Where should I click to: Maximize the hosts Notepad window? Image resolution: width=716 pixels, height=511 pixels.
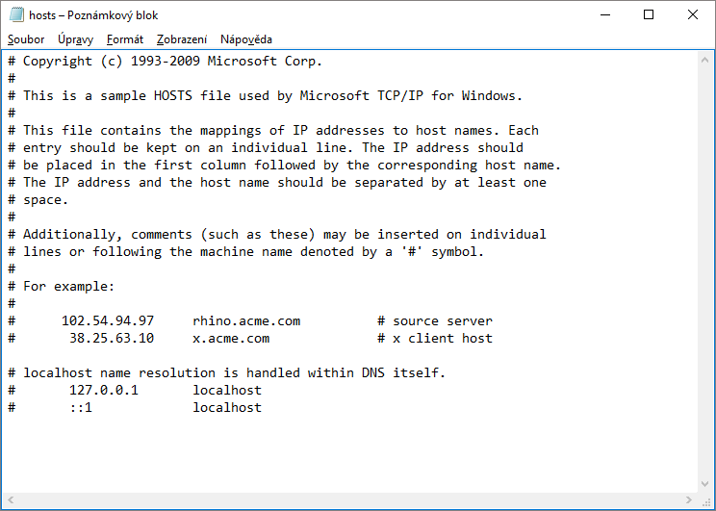[x=649, y=15]
